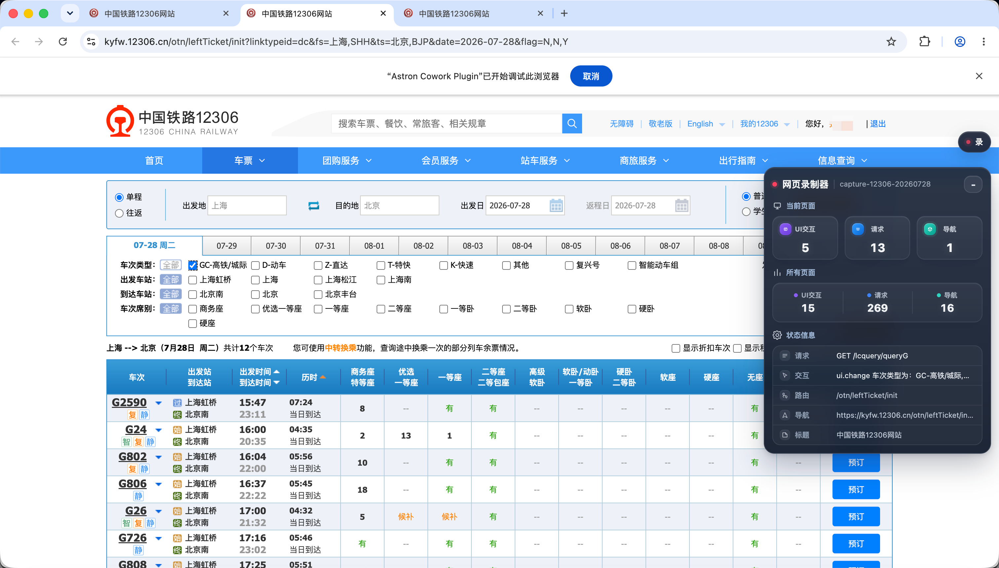Minimize the 网页录制器 panel
Viewport: 999px width, 568px height.
pyautogui.click(x=973, y=185)
